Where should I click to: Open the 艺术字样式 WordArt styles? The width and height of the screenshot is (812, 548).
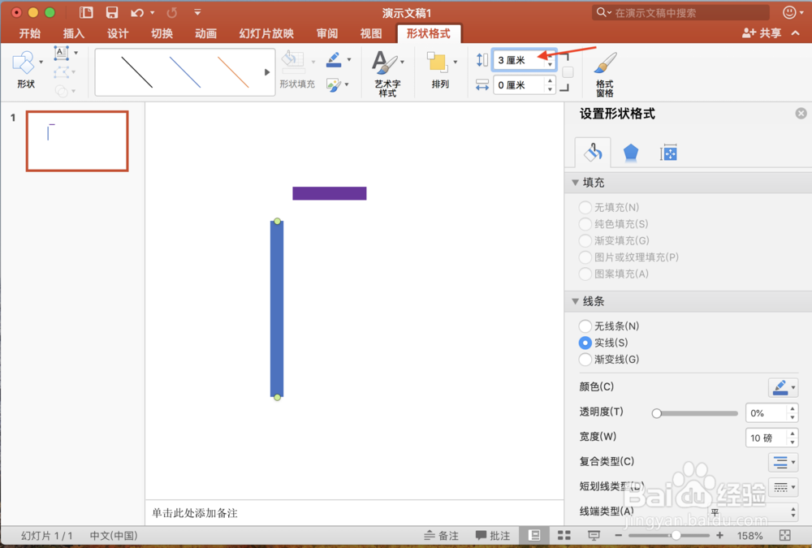coord(387,74)
